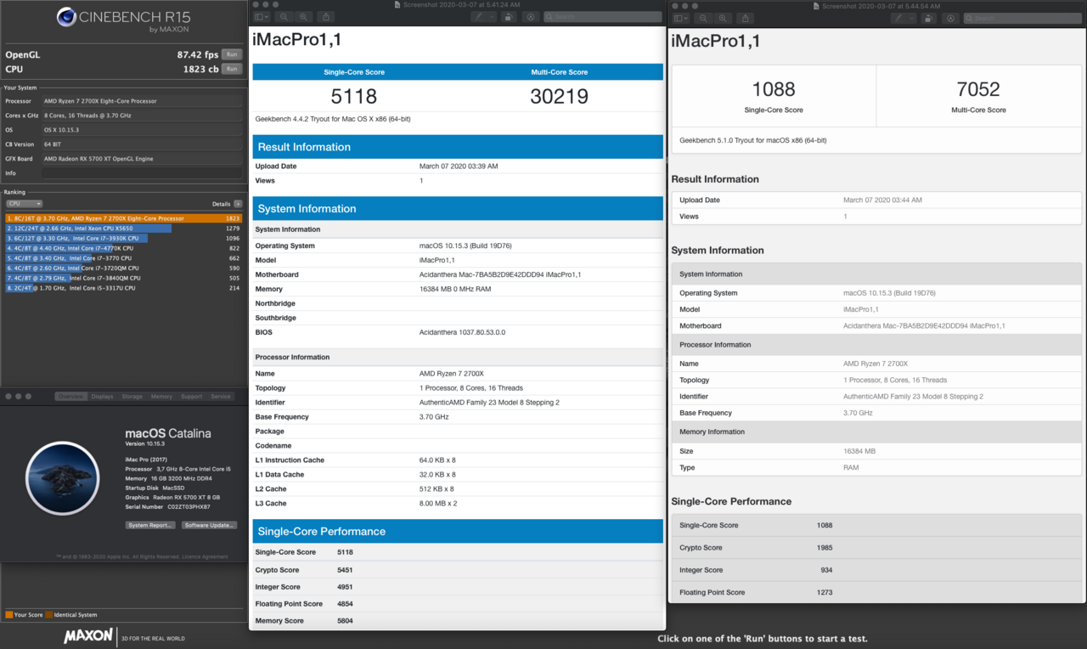Screen dimensions: 1087x649
Task: Run the CPU benchmark in Cinebench
Action: (232, 69)
